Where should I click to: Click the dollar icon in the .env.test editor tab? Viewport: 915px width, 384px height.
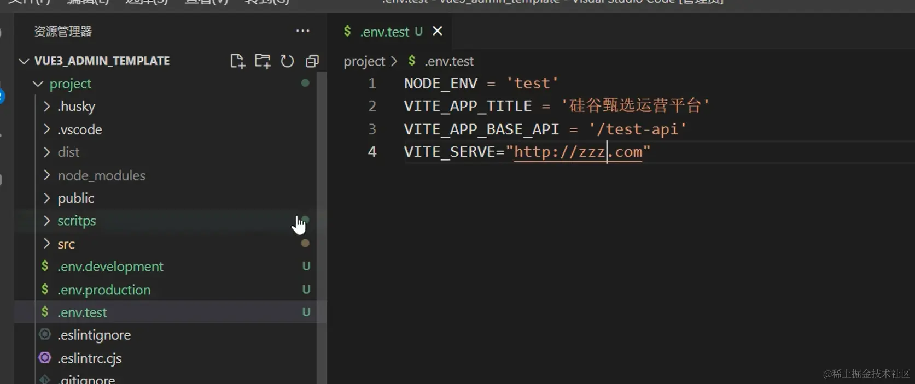pos(347,31)
